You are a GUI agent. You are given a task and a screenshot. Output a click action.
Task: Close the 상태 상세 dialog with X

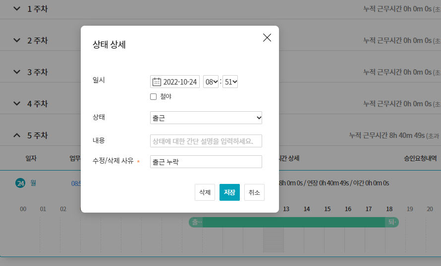pyautogui.click(x=267, y=38)
